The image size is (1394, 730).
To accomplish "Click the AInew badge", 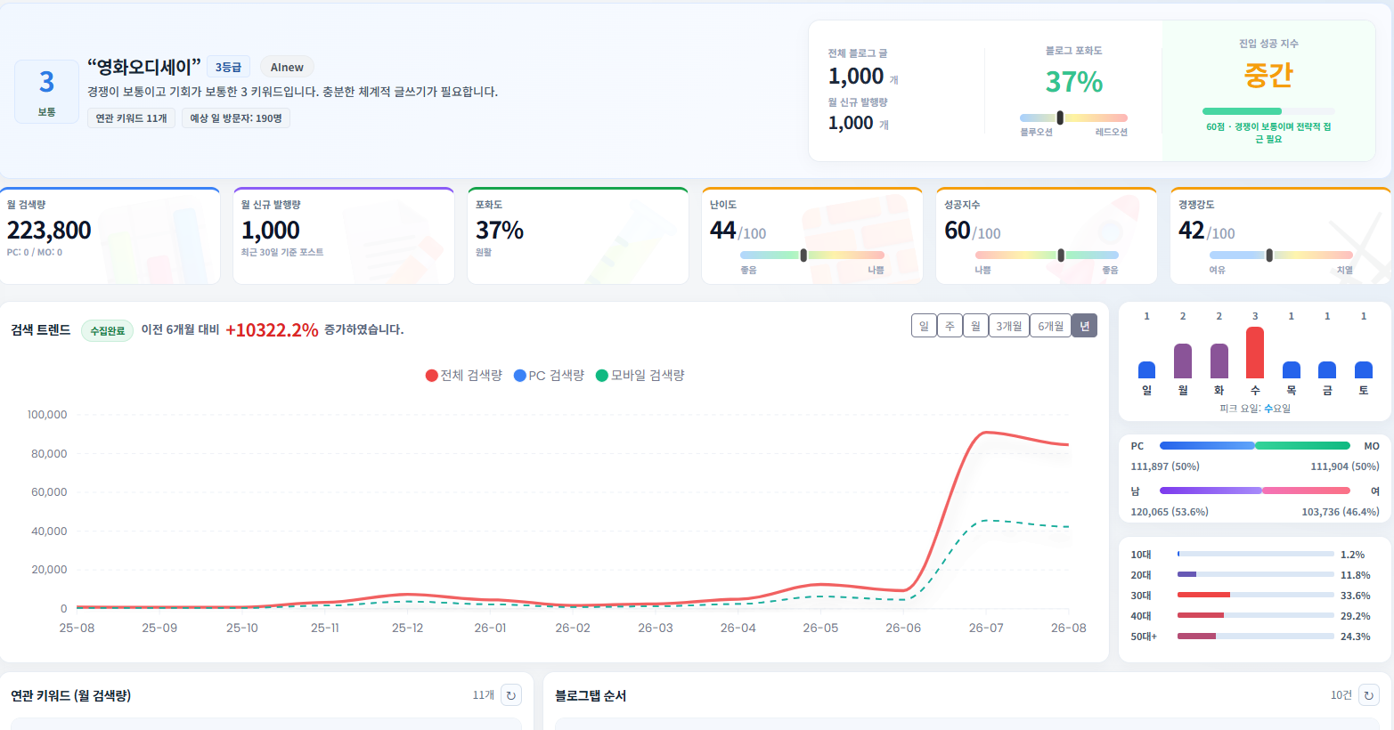I will 287,68.
